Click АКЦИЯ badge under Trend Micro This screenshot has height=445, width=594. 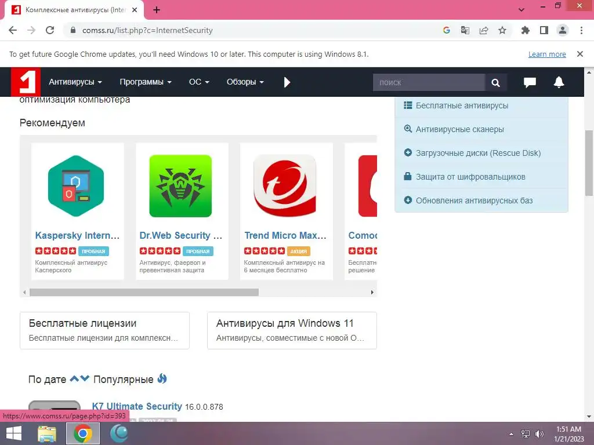tap(299, 251)
